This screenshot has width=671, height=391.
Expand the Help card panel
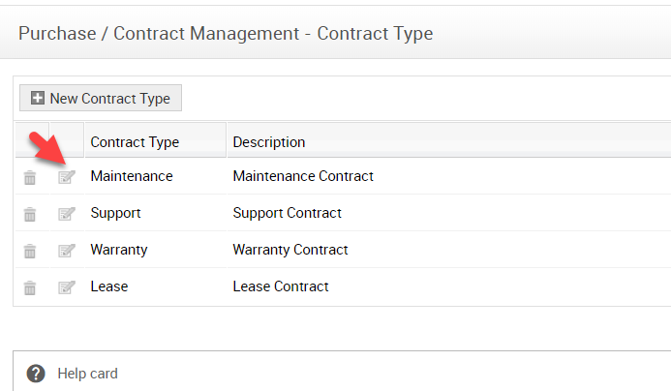pos(87,374)
